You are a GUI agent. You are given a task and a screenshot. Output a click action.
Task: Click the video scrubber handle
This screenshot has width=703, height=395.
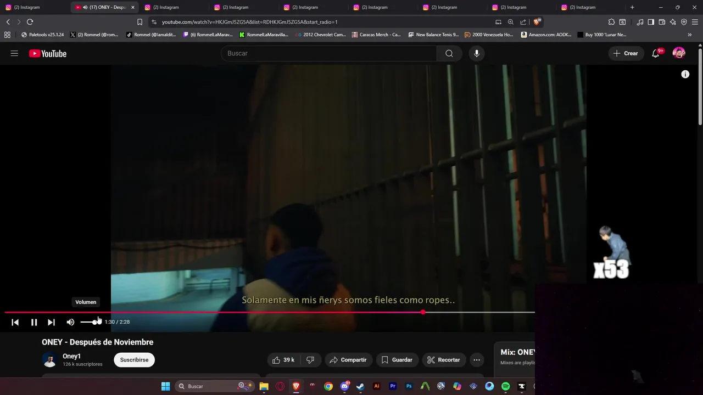[423, 312]
